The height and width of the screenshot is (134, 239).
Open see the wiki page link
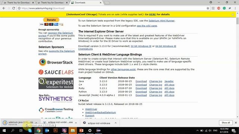click(x=147, y=26)
